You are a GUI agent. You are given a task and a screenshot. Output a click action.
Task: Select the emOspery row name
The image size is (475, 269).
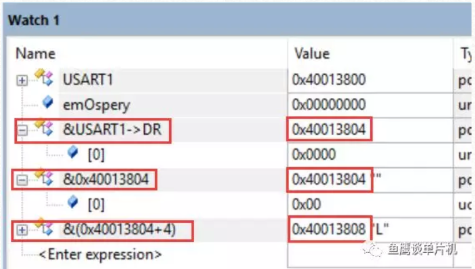tap(96, 105)
